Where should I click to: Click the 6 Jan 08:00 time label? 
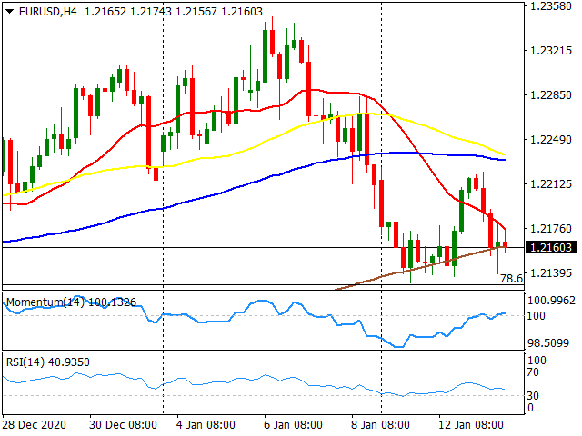(x=293, y=424)
